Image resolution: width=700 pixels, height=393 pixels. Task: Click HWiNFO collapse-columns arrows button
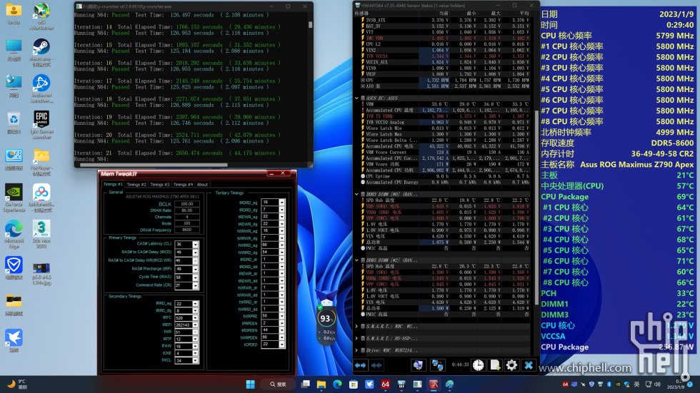point(376,365)
